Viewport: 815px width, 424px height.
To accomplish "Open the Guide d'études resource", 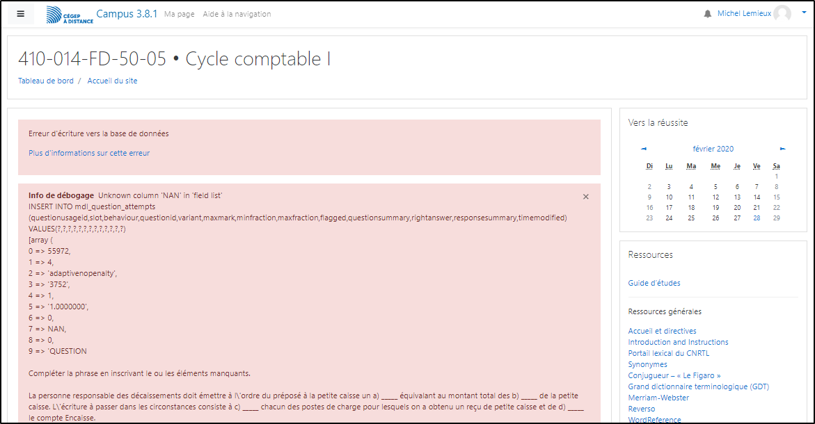I will [x=654, y=283].
